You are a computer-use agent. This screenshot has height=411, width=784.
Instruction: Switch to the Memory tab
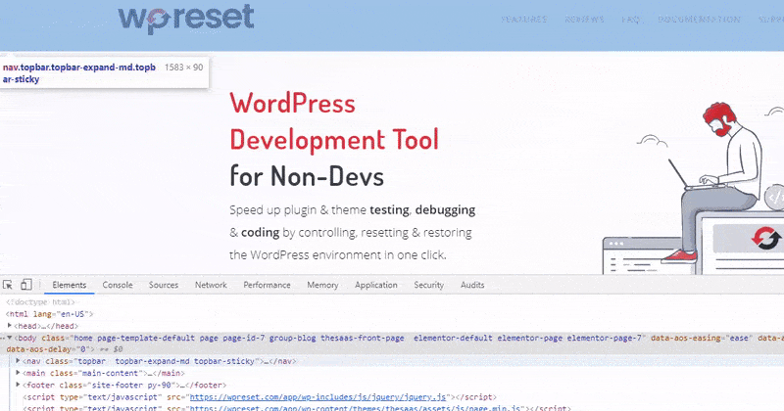(x=322, y=285)
